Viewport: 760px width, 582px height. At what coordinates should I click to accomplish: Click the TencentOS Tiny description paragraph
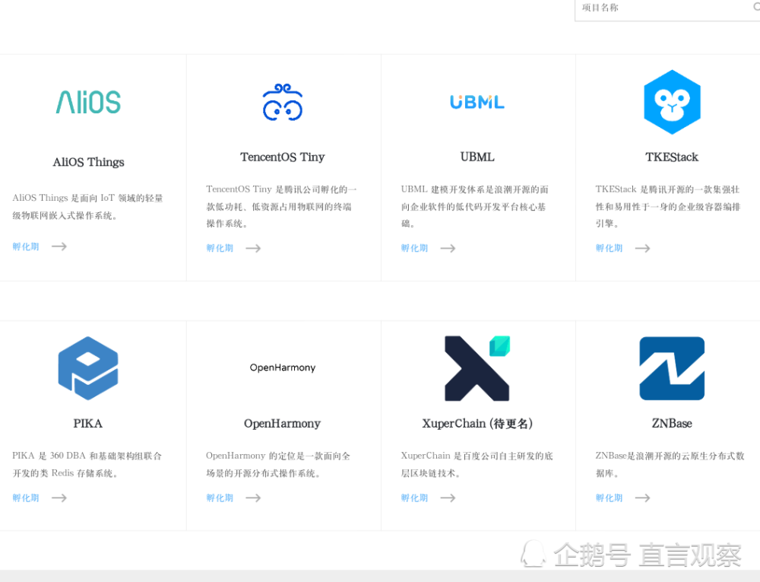[282, 206]
